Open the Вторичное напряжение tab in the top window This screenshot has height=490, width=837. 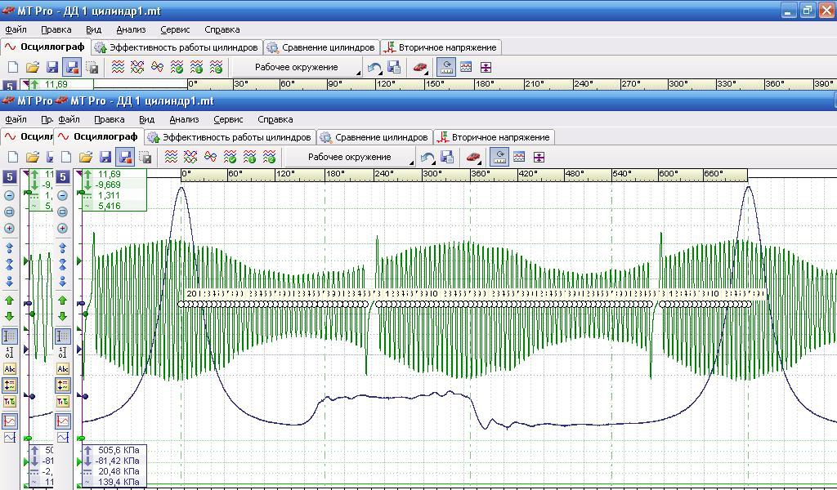(x=440, y=47)
